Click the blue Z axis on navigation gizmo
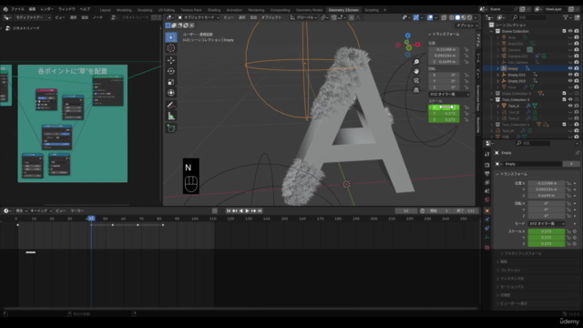 click(x=408, y=36)
